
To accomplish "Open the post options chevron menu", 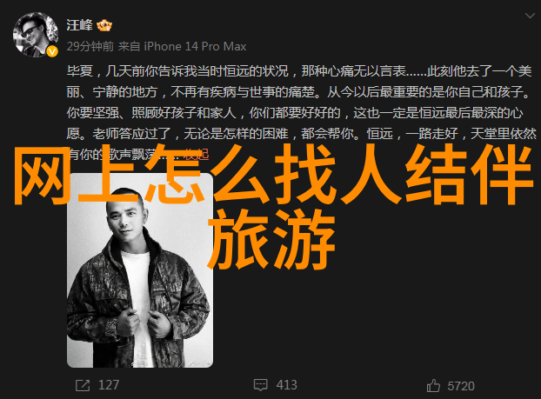I will pyautogui.click(x=530, y=16).
